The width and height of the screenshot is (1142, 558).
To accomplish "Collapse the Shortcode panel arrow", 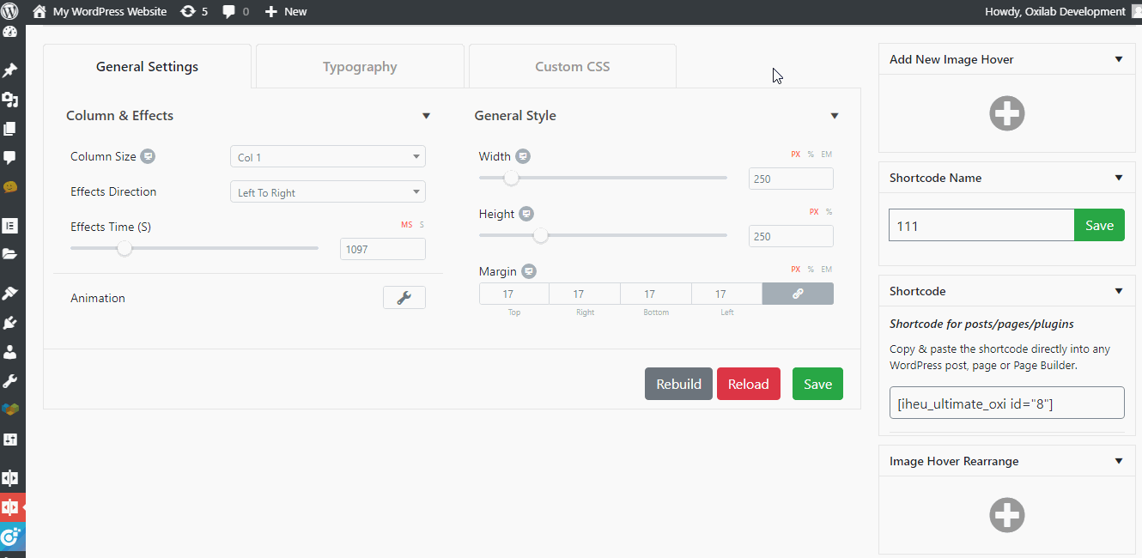I will (1119, 291).
